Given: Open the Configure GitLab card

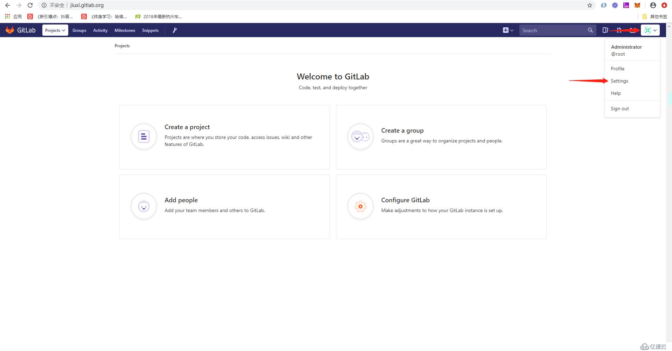Looking at the screenshot, I should click(x=441, y=207).
